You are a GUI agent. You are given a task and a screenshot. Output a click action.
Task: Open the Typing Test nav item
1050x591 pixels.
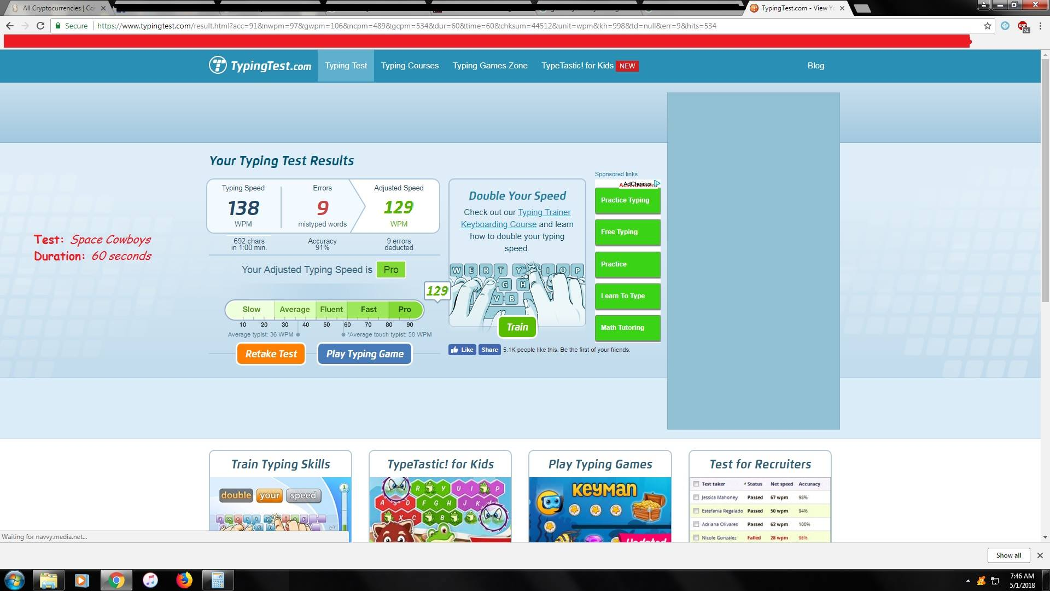(346, 66)
